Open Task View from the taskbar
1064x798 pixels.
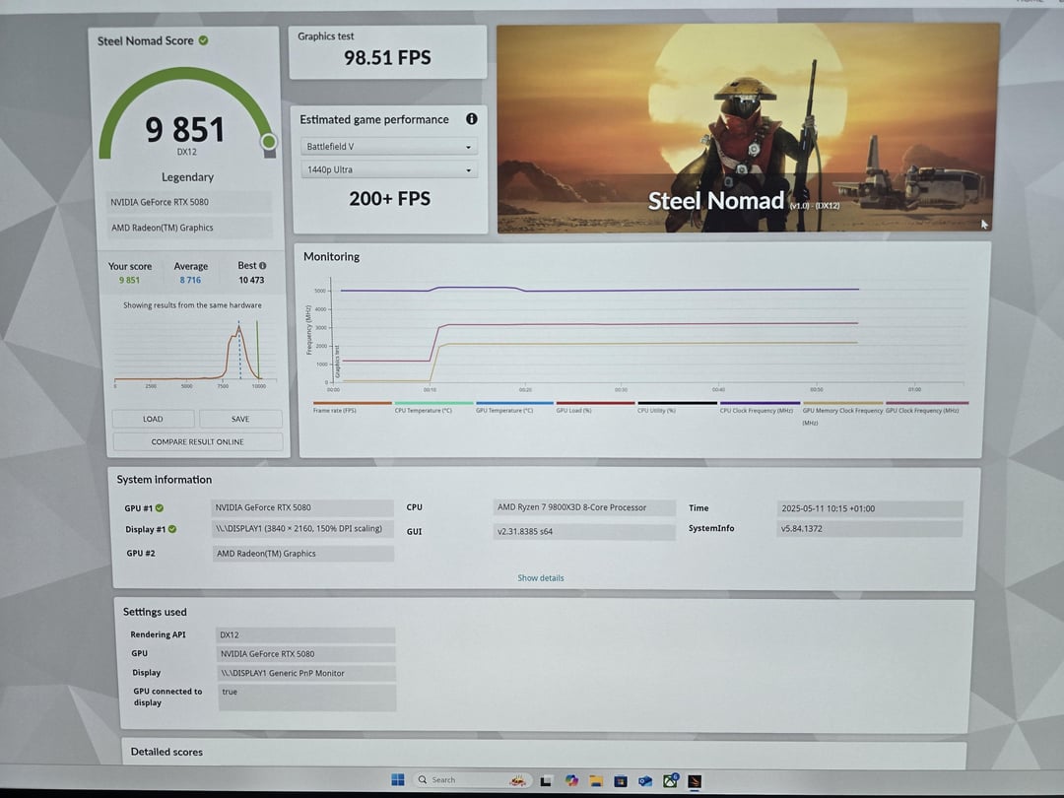(546, 781)
